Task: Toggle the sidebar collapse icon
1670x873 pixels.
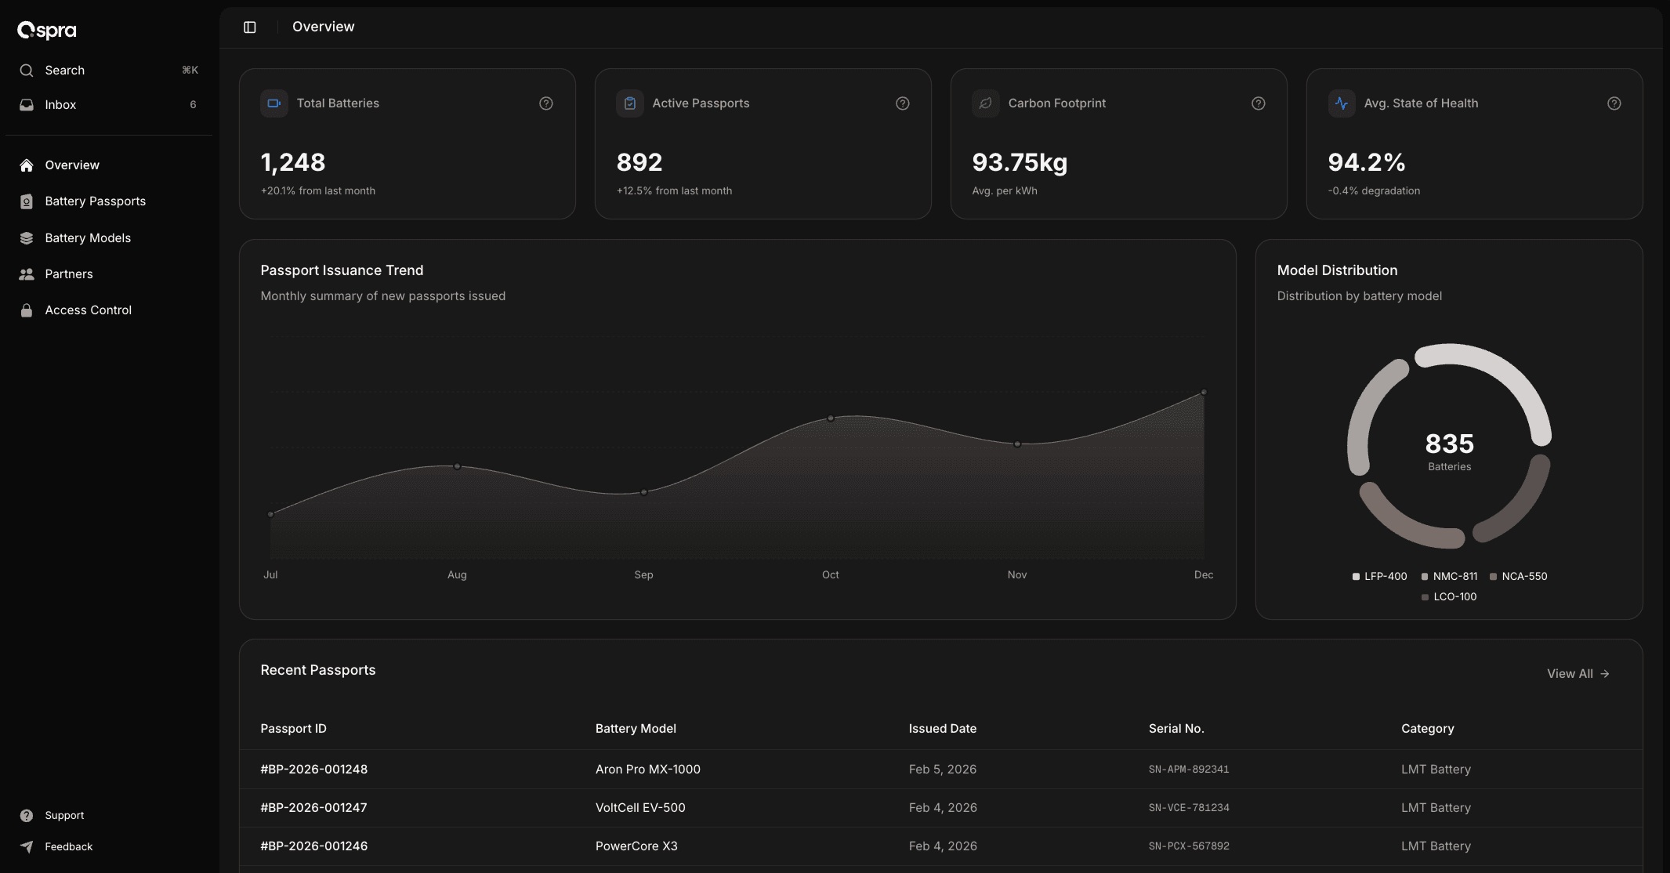Action: [x=250, y=26]
